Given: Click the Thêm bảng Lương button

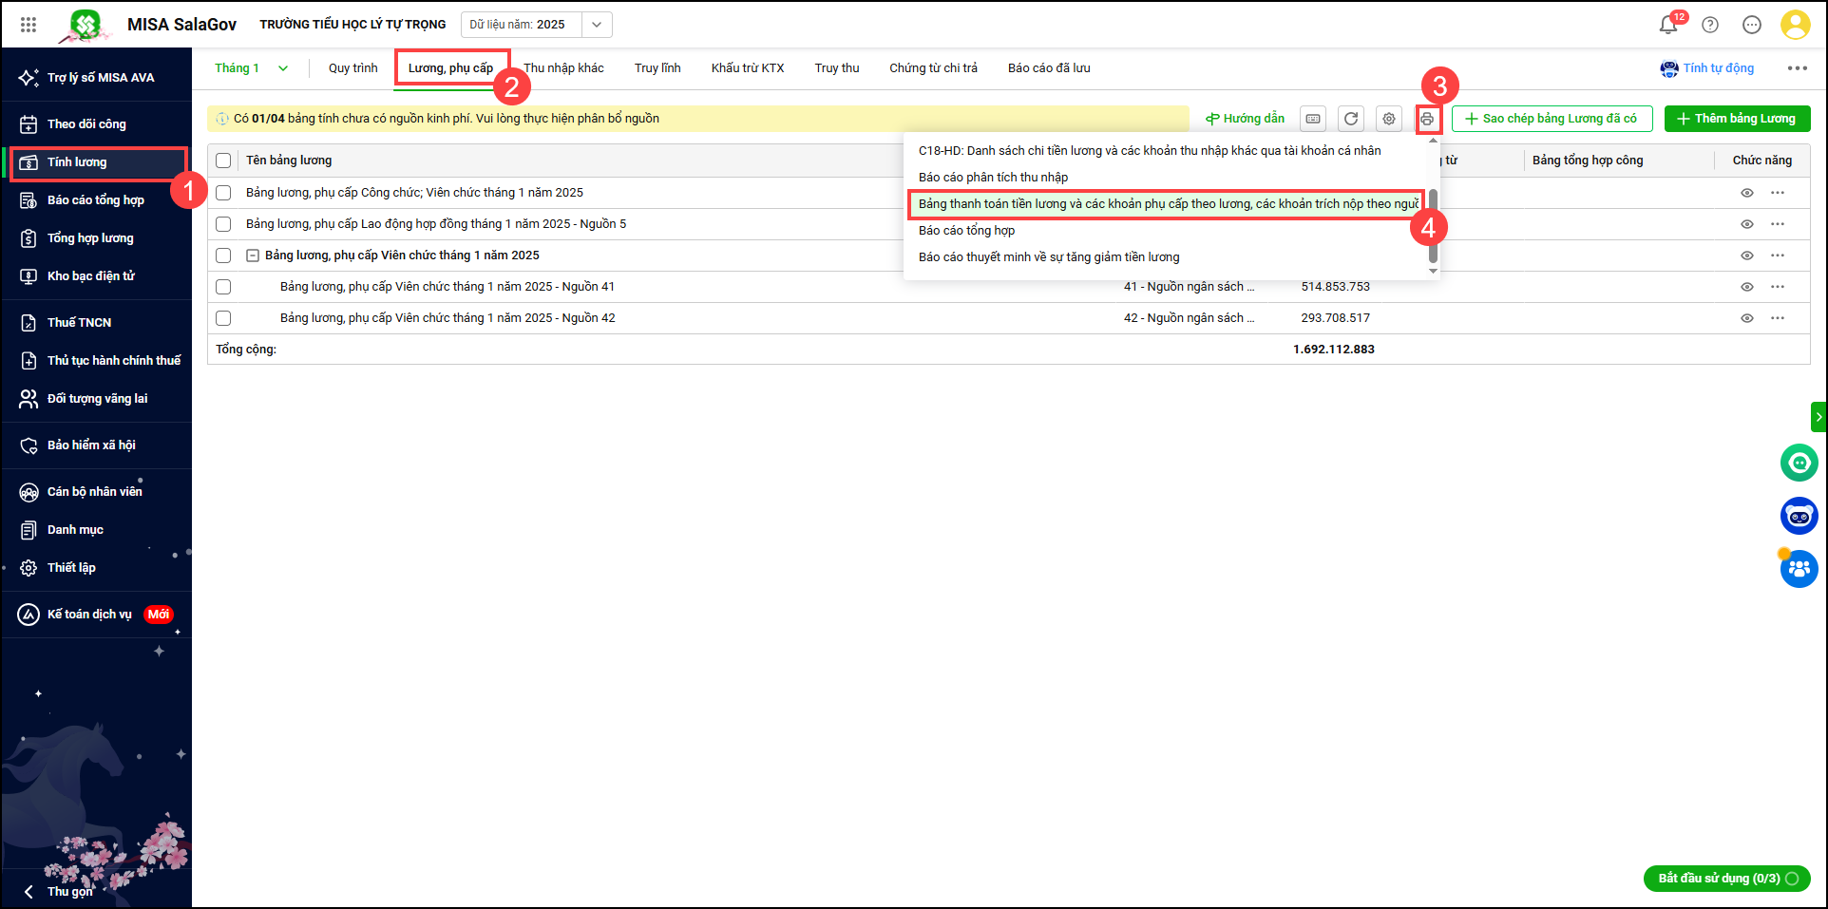Looking at the screenshot, I should (x=1737, y=119).
